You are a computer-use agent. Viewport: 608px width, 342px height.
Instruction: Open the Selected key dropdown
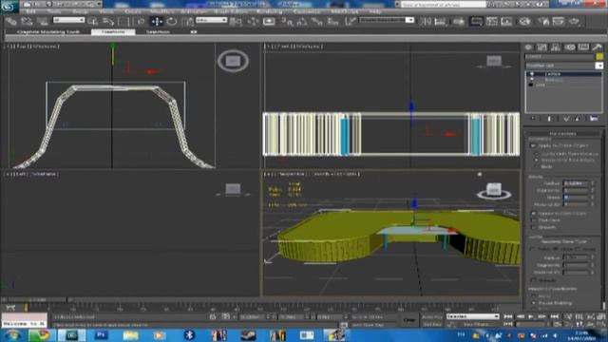(x=473, y=316)
